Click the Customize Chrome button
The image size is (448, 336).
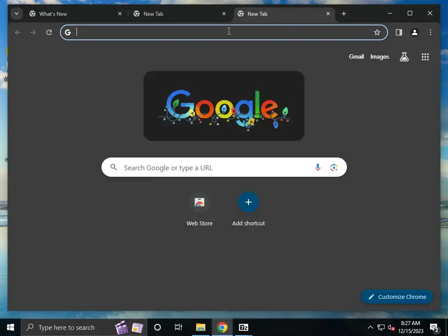pyautogui.click(x=397, y=297)
